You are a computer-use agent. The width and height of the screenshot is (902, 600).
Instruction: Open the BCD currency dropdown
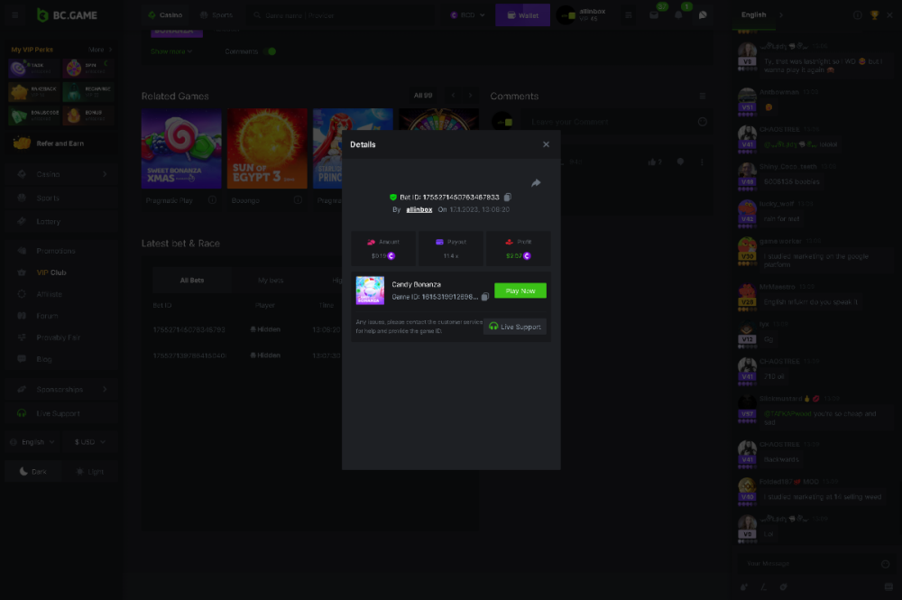pyautogui.click(x=467, y=15)
